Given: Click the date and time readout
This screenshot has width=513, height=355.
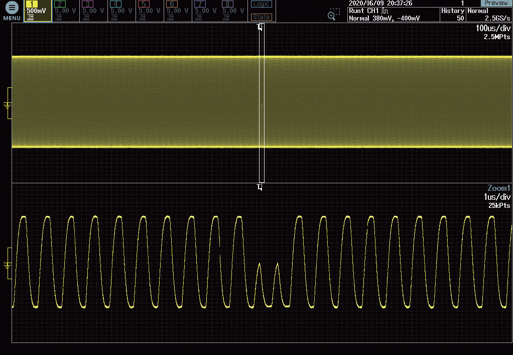Looking at the screenshot, I should (380, 4).
